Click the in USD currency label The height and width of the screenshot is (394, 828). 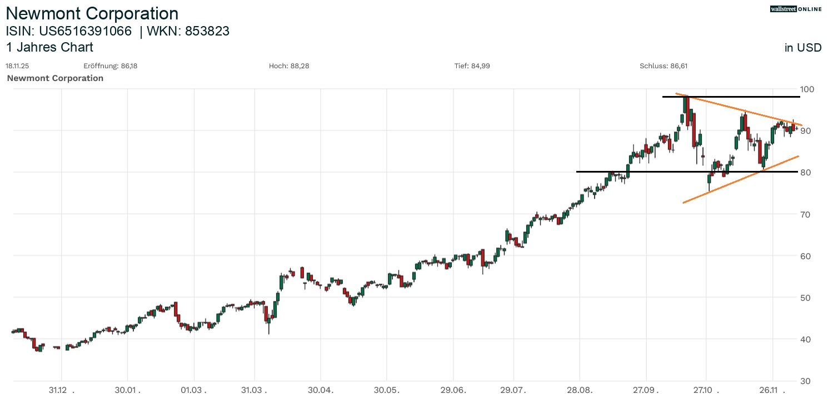[803, 48]
